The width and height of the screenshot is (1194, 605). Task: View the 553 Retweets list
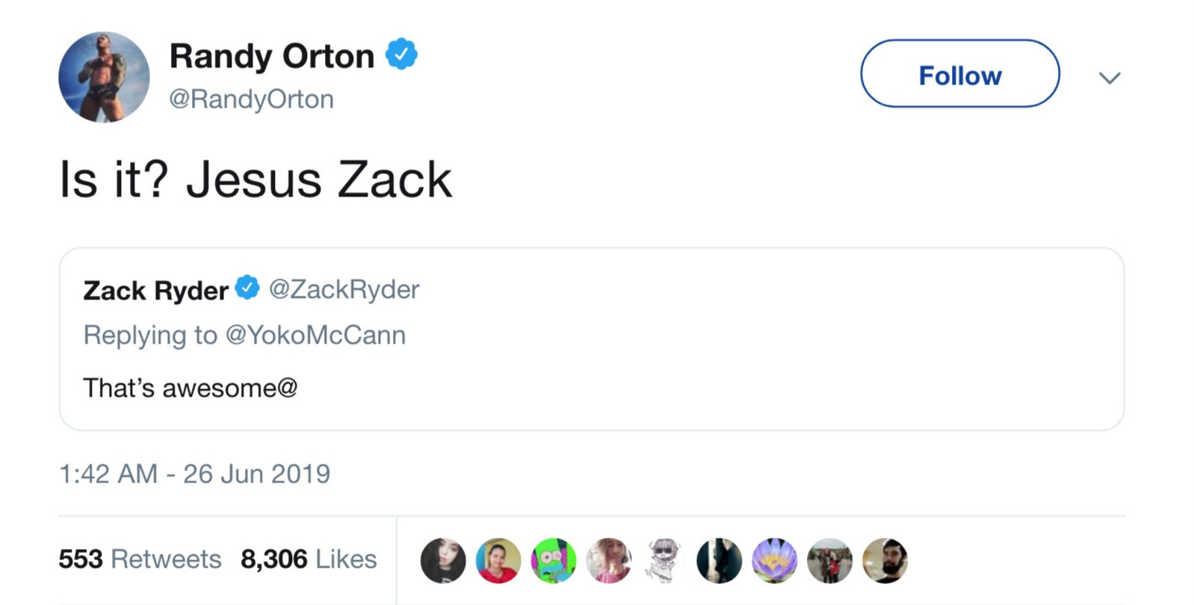pos(140,559)
